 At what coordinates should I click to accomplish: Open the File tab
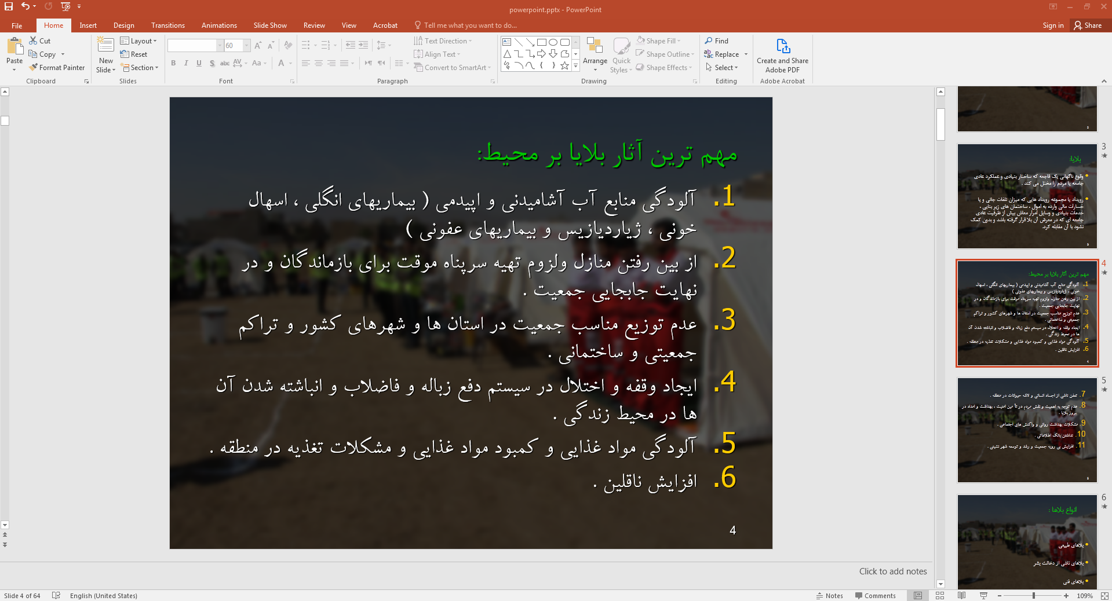pos(17,25)
